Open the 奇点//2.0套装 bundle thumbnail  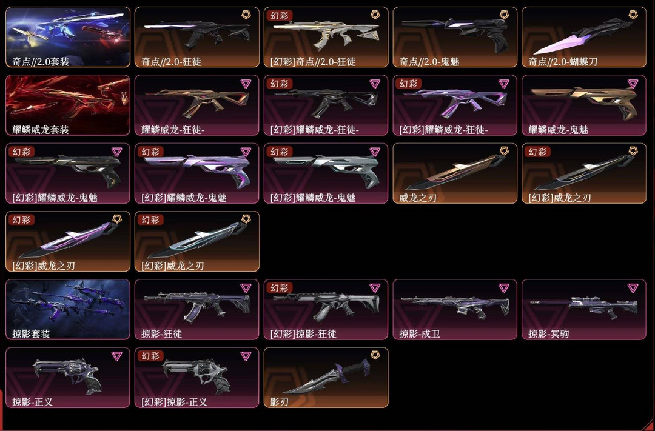click(x=68, y=37)
